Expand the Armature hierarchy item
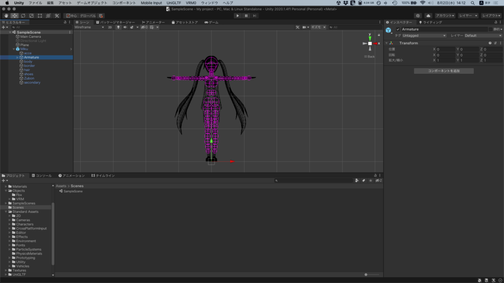This screenshot has width=504, height=283. click(x=17, y=57)
